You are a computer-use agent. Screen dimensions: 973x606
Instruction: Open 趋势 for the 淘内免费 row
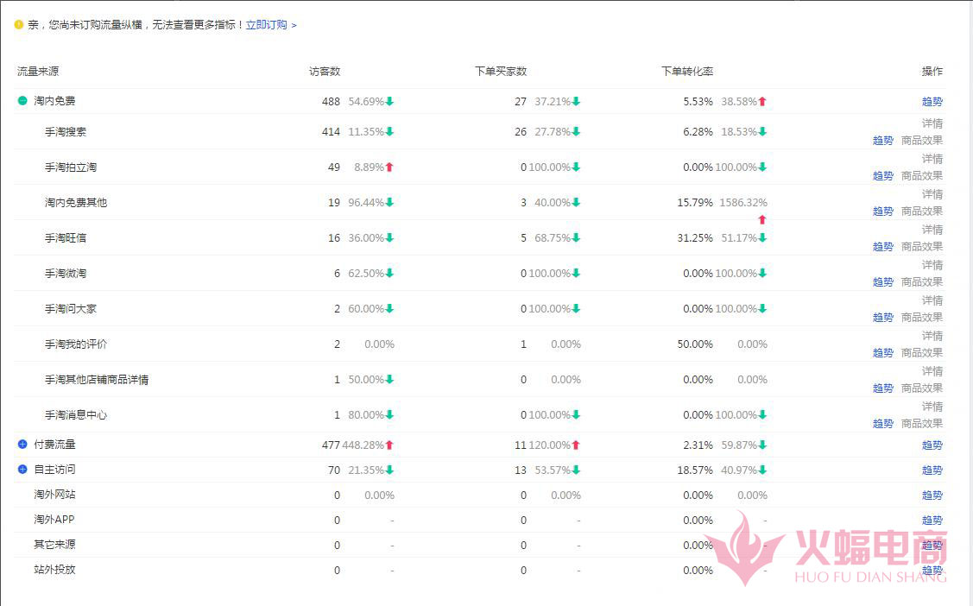[932, 101]
